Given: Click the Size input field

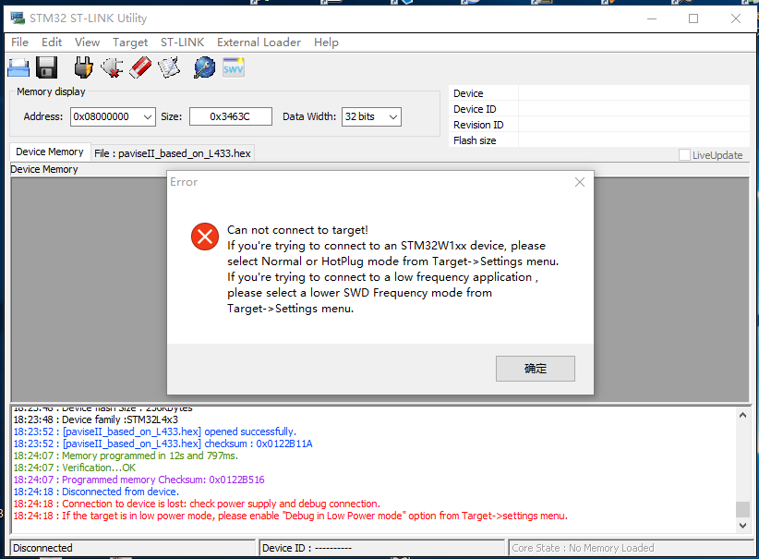Looking at the screenshot, I should click(x=231, y=116).
